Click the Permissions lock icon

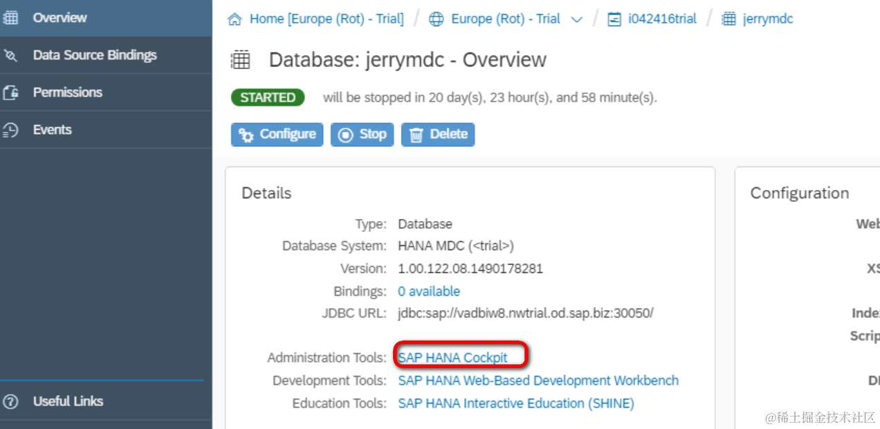click(10, 93)
